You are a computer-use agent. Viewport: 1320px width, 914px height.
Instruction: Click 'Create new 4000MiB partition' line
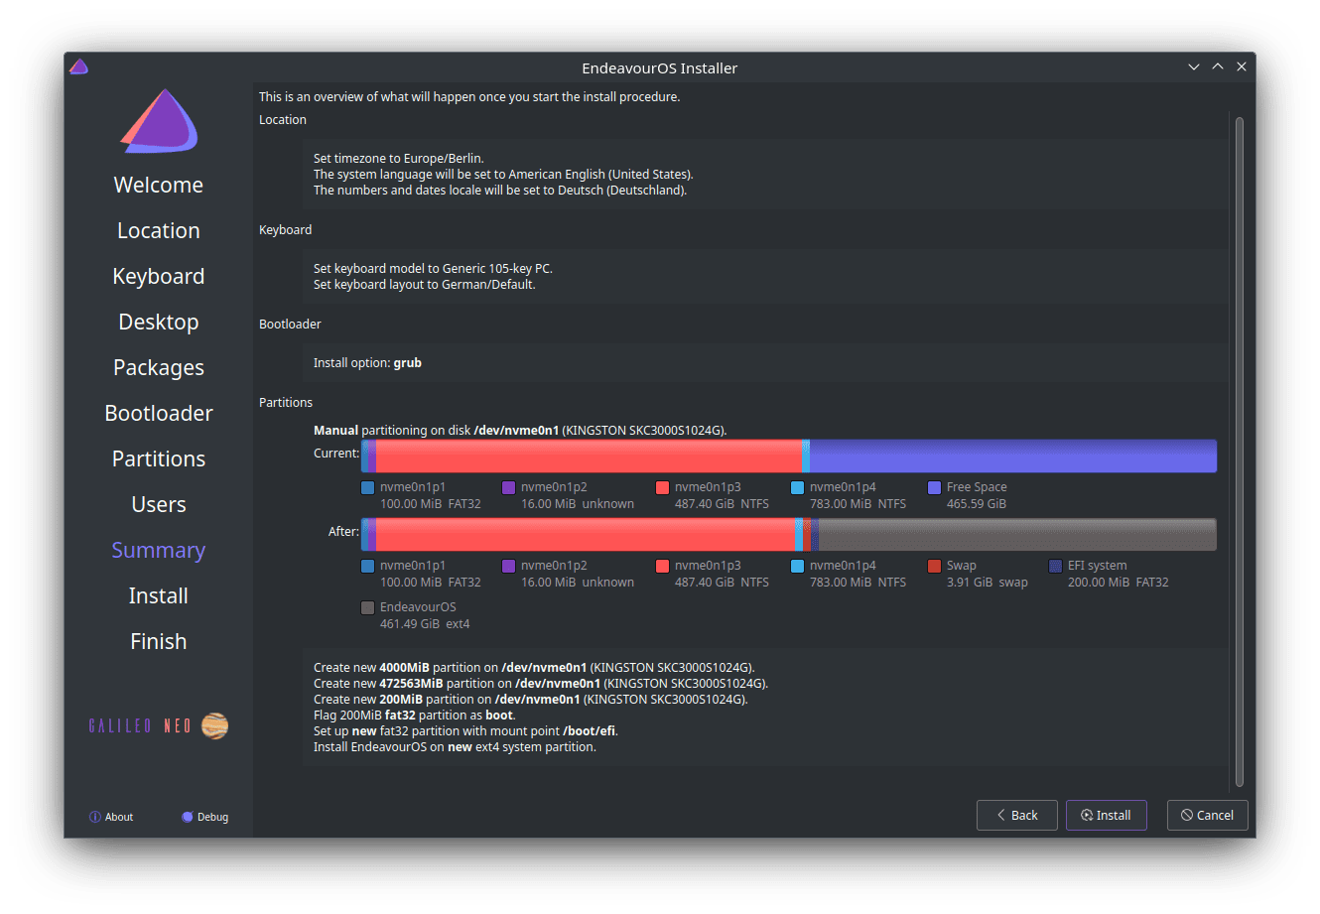tap(534, 668)
